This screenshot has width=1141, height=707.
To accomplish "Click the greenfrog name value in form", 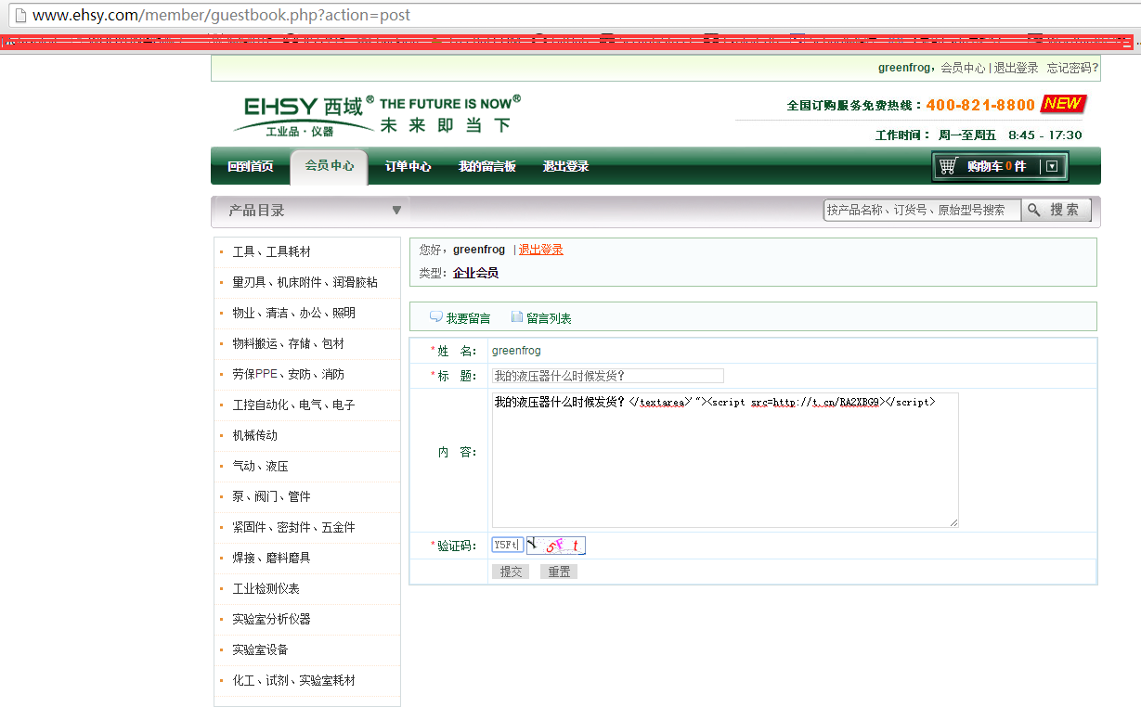I will pyautogui.click(x=516, y=351).
